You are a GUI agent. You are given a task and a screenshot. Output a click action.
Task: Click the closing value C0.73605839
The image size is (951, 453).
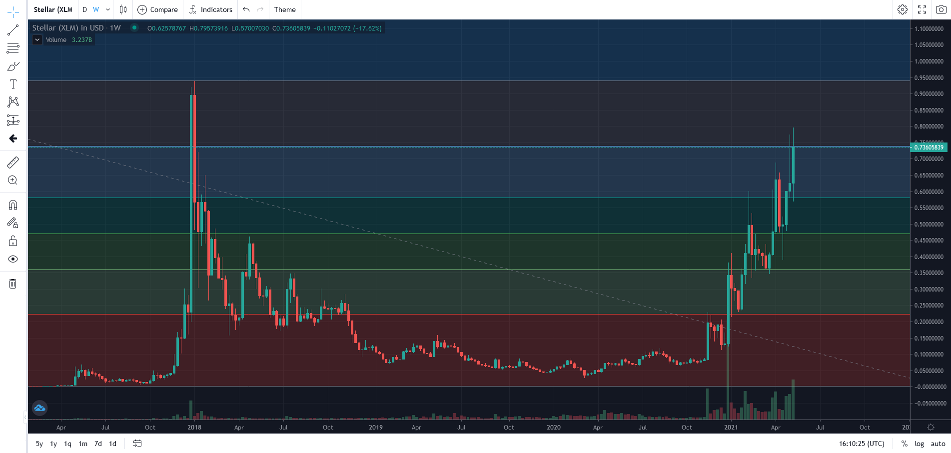tap(291, 28)
